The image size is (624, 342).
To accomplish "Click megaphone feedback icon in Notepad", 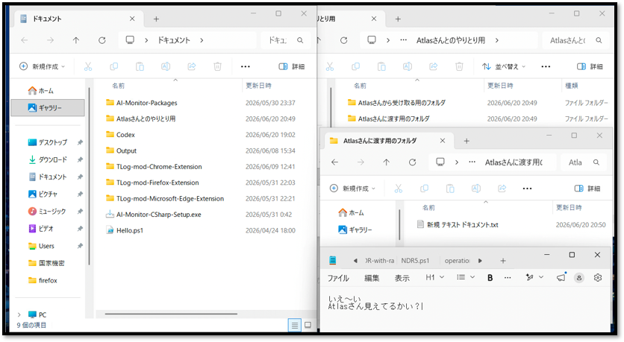I will coord(561,278).
